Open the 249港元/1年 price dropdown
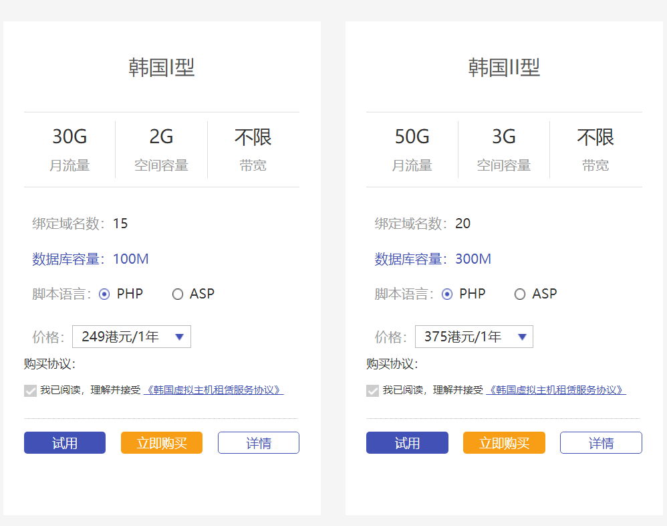 tap(132, 337)
